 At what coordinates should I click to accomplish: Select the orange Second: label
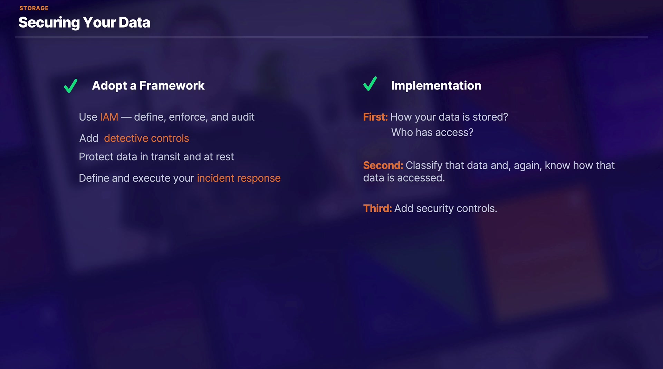pos(383,165)
